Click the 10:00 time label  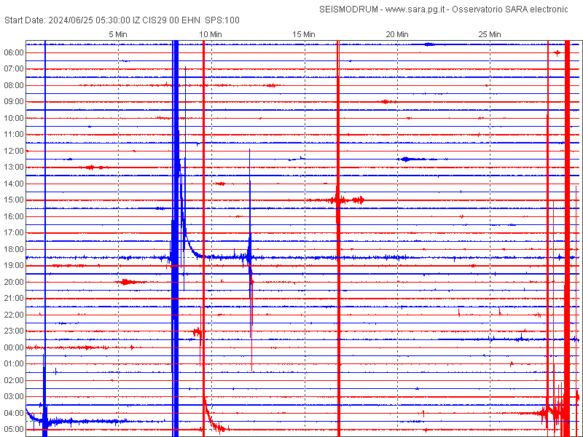tap(14, 118)
